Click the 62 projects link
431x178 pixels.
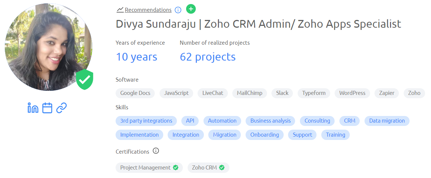(208, 57)
